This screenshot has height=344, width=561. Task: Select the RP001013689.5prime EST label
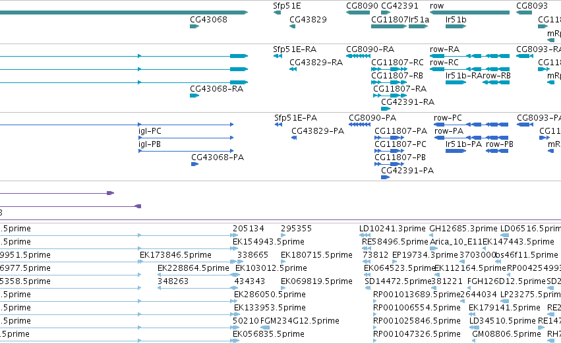[417, 295]
